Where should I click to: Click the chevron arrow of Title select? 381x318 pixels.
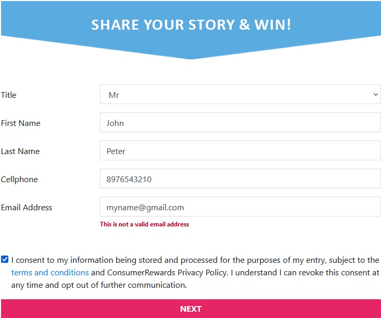pos(376,95)
